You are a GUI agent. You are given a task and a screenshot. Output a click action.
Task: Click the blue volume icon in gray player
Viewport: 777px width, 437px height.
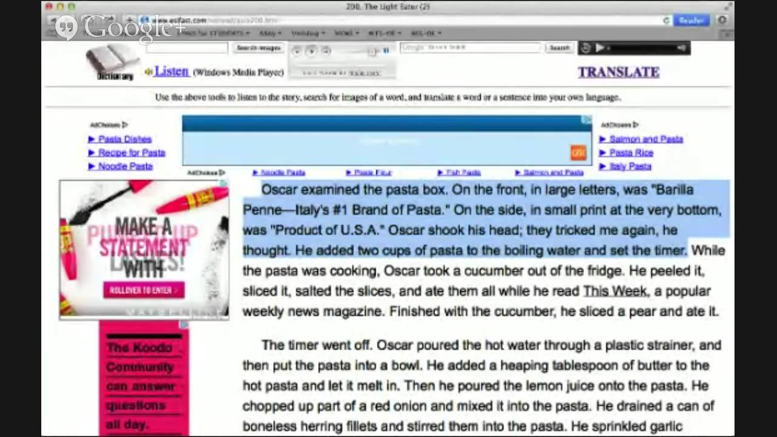[x=386, y=52]
